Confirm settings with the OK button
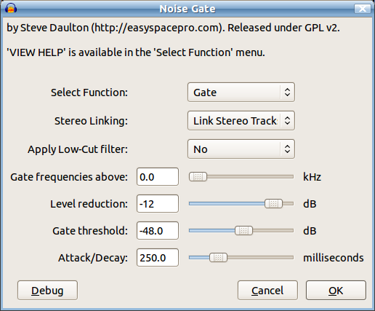 tap(336, 291)
